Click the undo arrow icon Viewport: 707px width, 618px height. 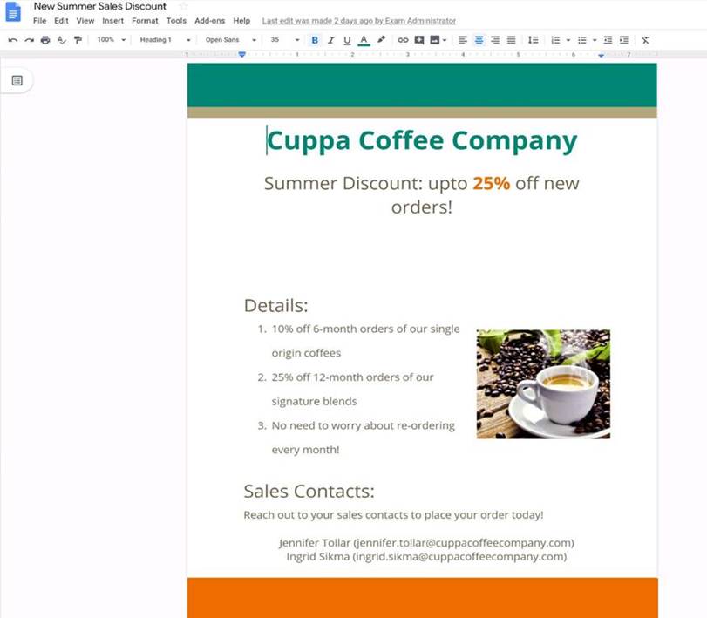[x=12, y=40]
